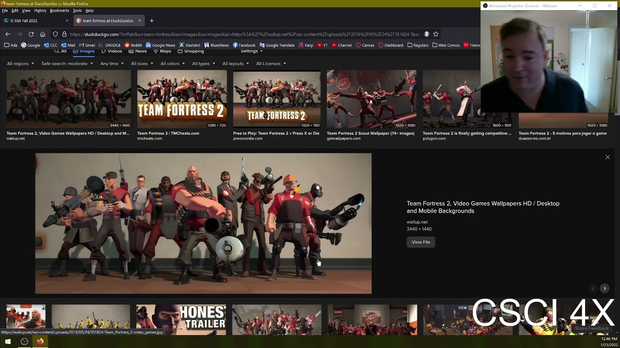Viewport: 620px width, 348px height.
Task: Open the BluesNews bookmark
Action: tap(217, 45)
